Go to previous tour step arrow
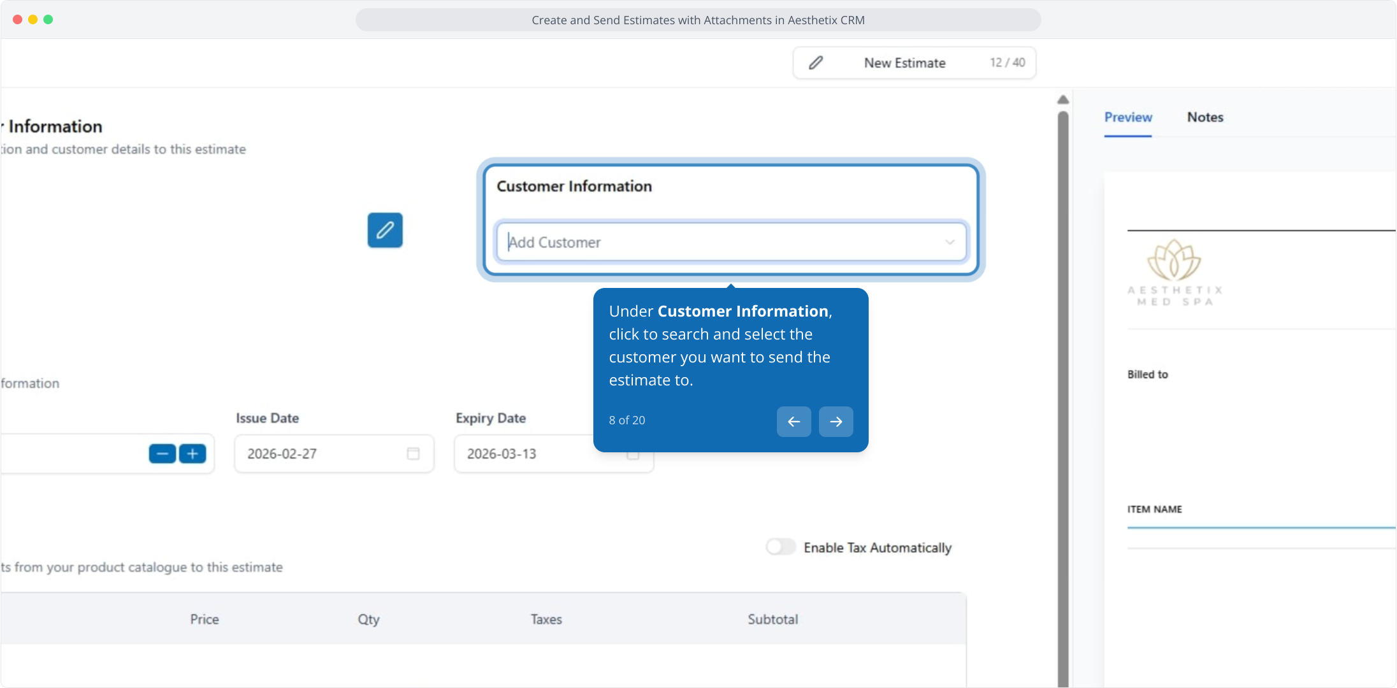This screenshot has width=1397, height=688. [793, 422]
